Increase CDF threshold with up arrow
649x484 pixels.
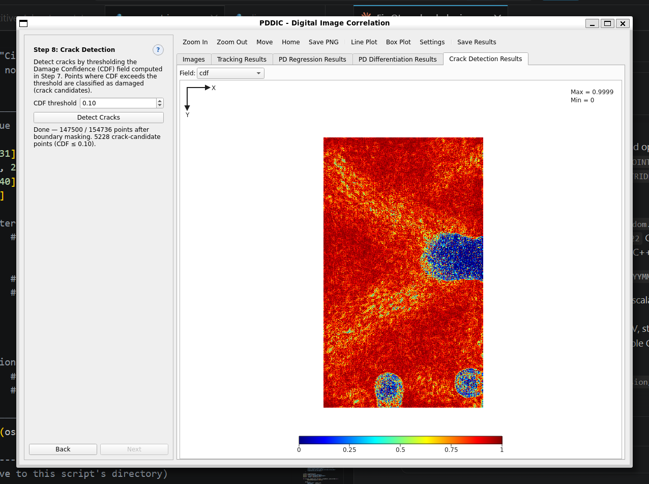tap(160, 101)
